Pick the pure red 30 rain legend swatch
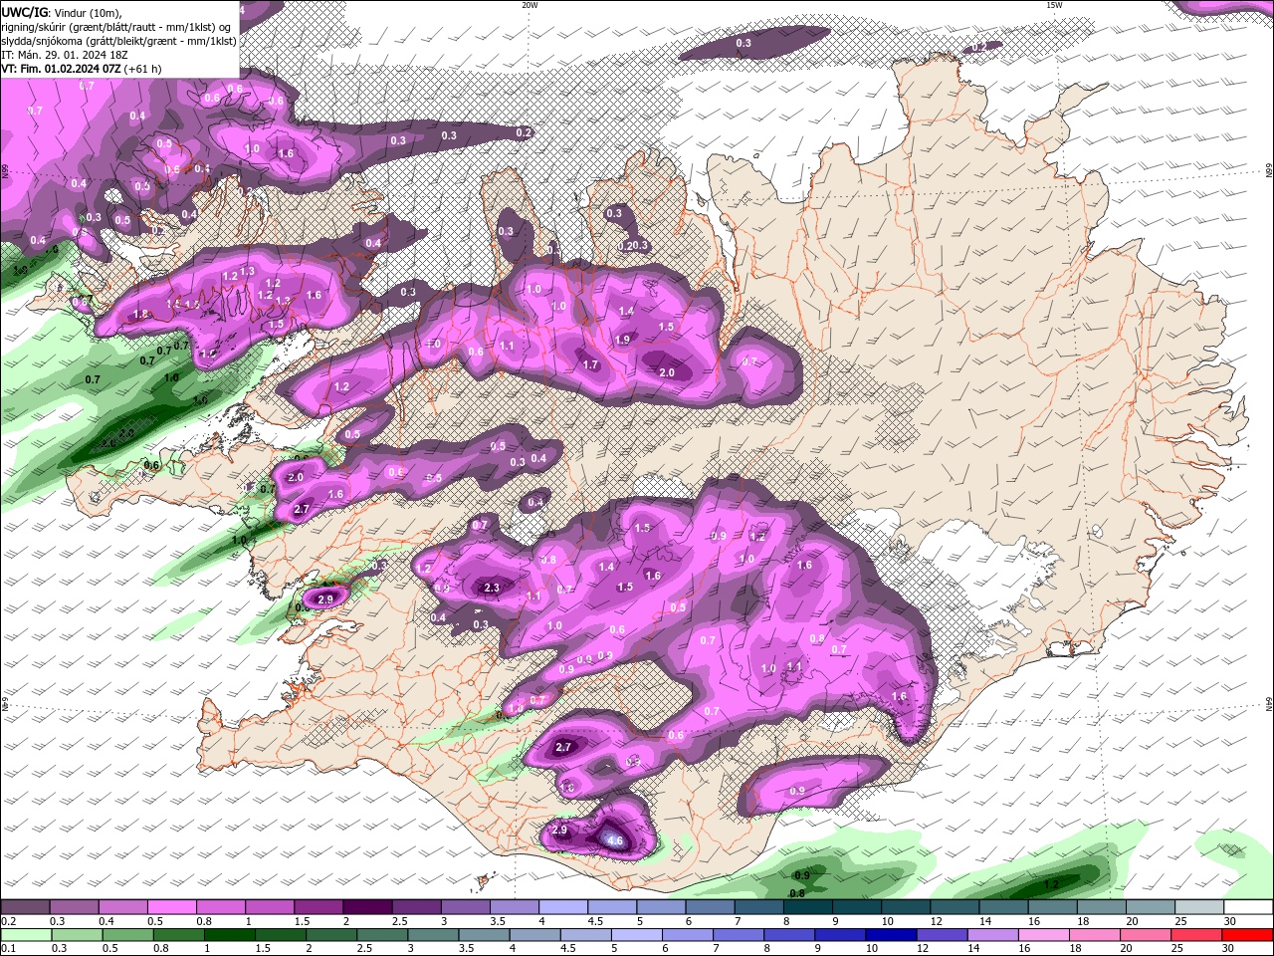Image resolution: width=1274 pixels, height=956 pixels. coord(1248,935)
